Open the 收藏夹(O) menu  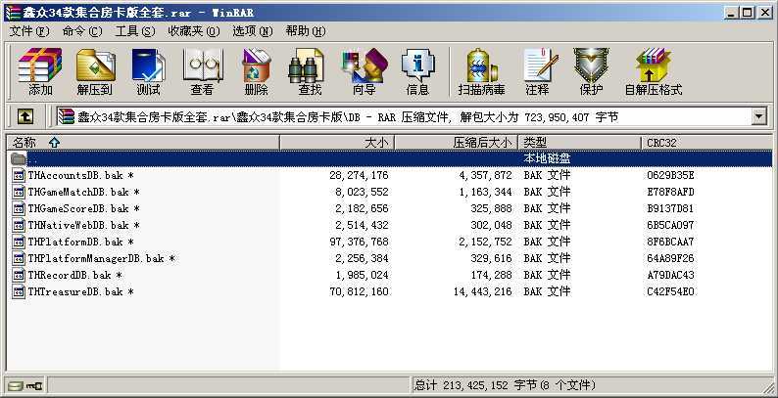click(194, 31)
